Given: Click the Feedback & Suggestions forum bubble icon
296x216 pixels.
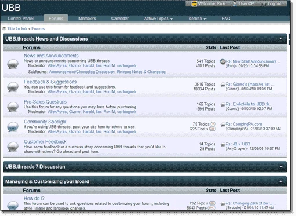Looking at the screenshot, I should 13,87.
